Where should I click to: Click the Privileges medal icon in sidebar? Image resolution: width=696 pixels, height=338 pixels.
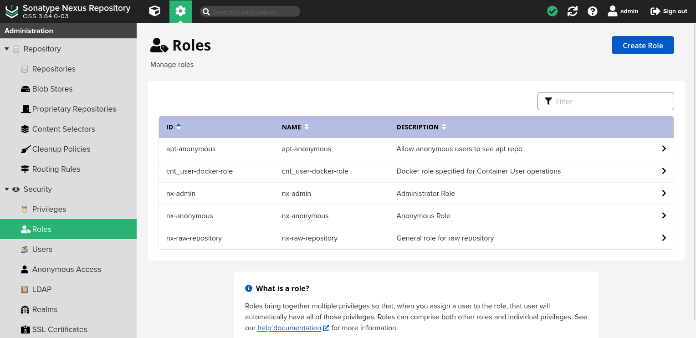[x=25, y=209]
